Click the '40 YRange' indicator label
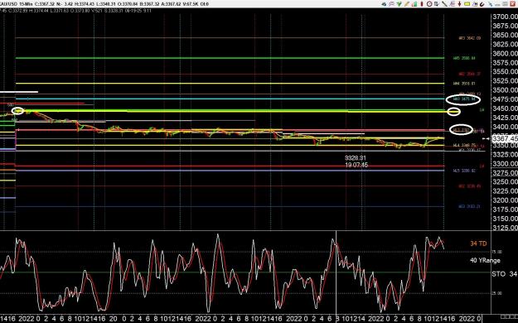This screenshot has width=518, height=323. (485, 260)
